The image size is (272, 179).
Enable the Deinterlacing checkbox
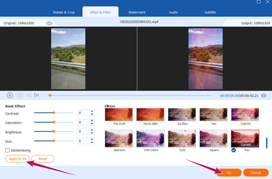[x=7, y=150]
